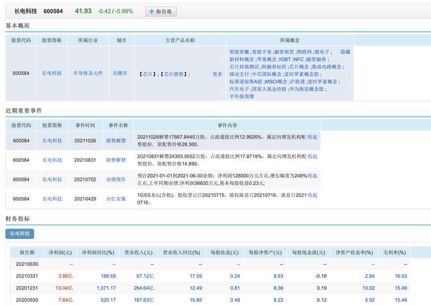Select the 长电科技 tab under 财务指标
431x305 pixels.
click(x=20, y=233)
